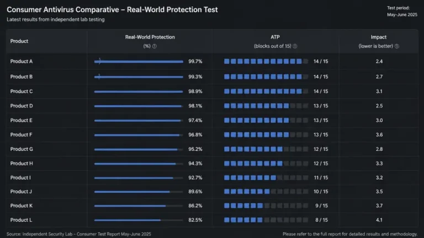Image resolution: width=424 pixels, height=238 pixels.
Task: Click Product A's 14 / 15 ATP score
Action: pyautogui.click(x=321, y=62)
